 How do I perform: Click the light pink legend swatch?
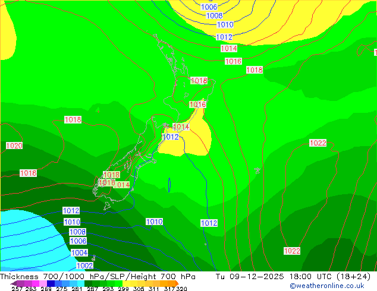coord(43,283)
